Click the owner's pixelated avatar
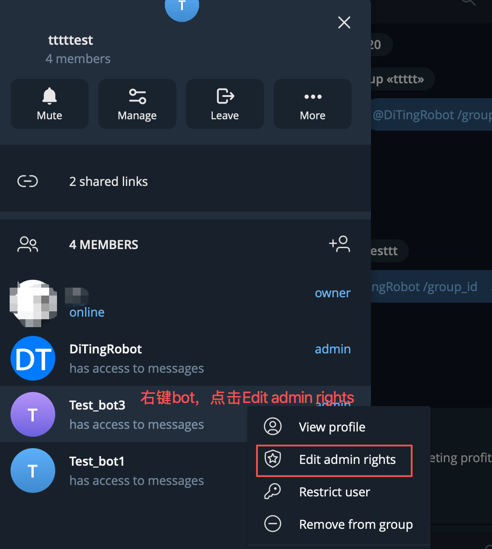The image size is (492, 549). point(33,303)
